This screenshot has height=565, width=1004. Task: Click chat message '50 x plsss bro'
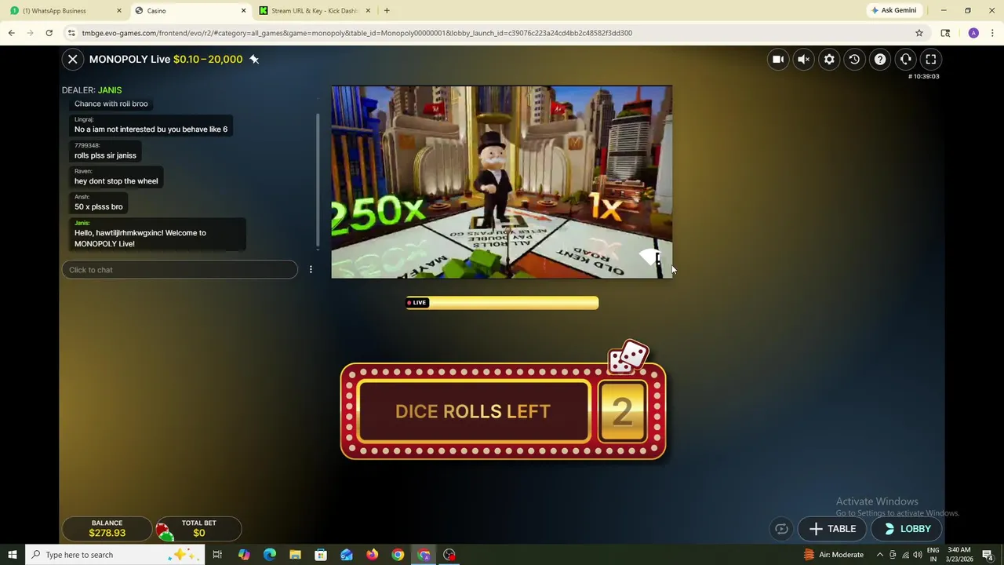[99, 207]
